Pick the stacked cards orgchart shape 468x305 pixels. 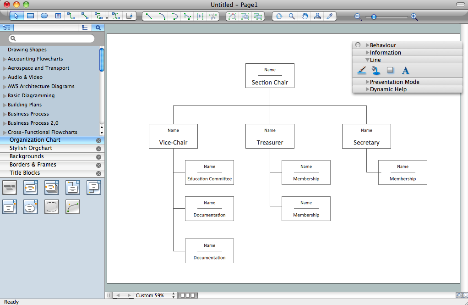point(52,188)
